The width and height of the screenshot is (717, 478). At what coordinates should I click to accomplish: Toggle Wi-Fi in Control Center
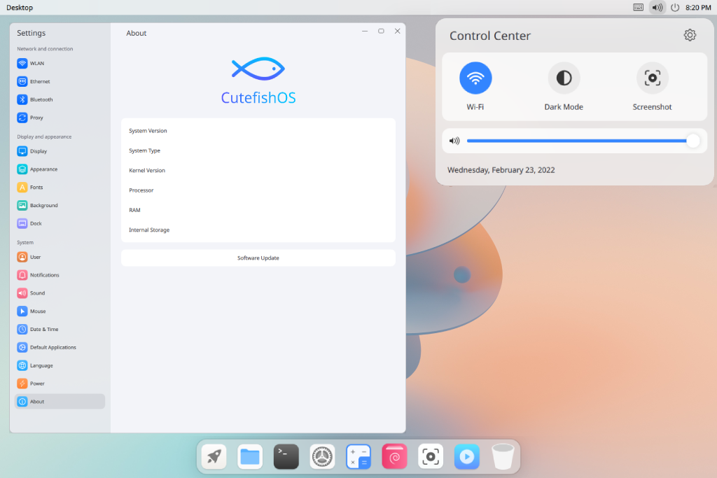point(475,78)
